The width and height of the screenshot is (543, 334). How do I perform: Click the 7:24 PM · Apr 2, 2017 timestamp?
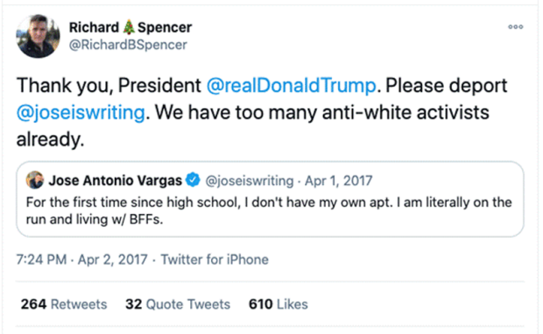tap(81, 259)
